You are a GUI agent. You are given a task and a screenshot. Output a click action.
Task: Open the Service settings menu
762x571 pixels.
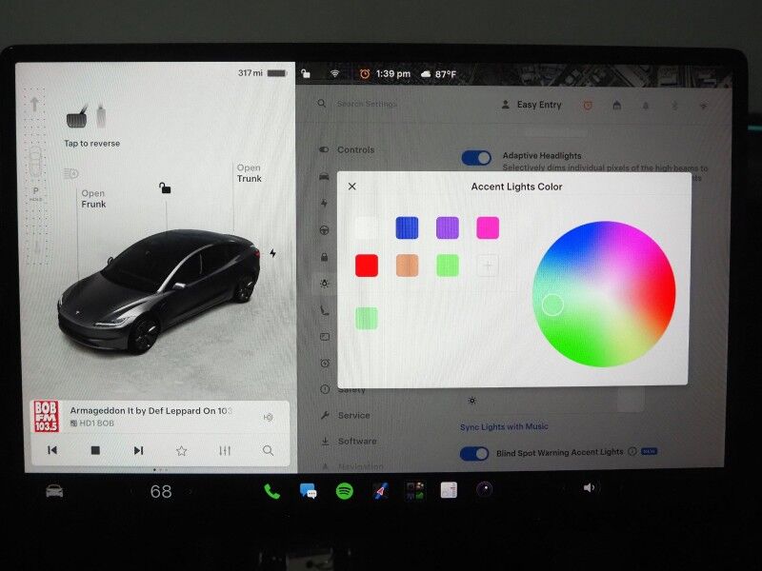click(346, 415)
